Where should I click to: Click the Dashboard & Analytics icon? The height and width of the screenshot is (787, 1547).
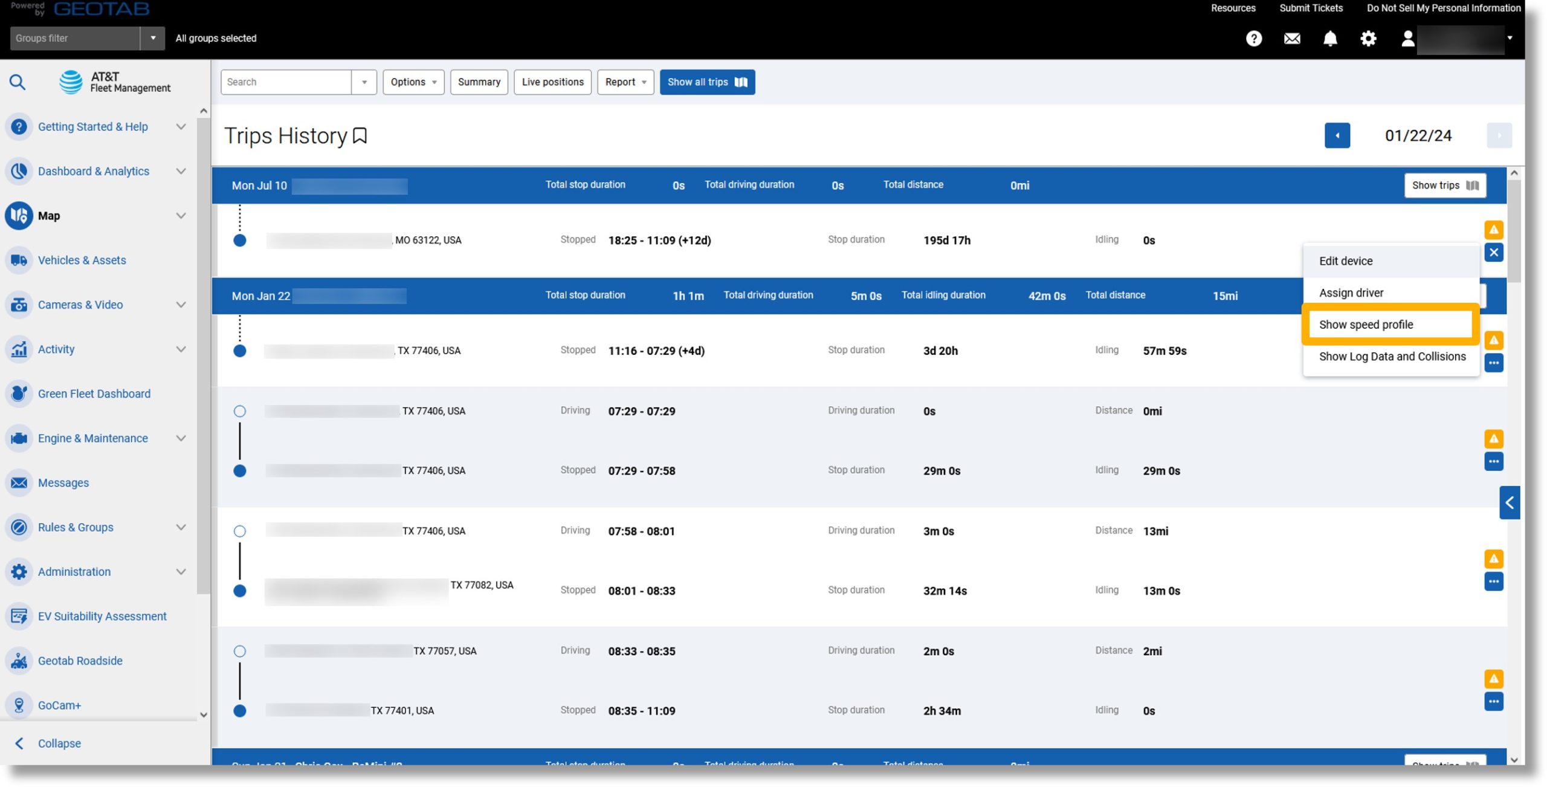point(19,171)
